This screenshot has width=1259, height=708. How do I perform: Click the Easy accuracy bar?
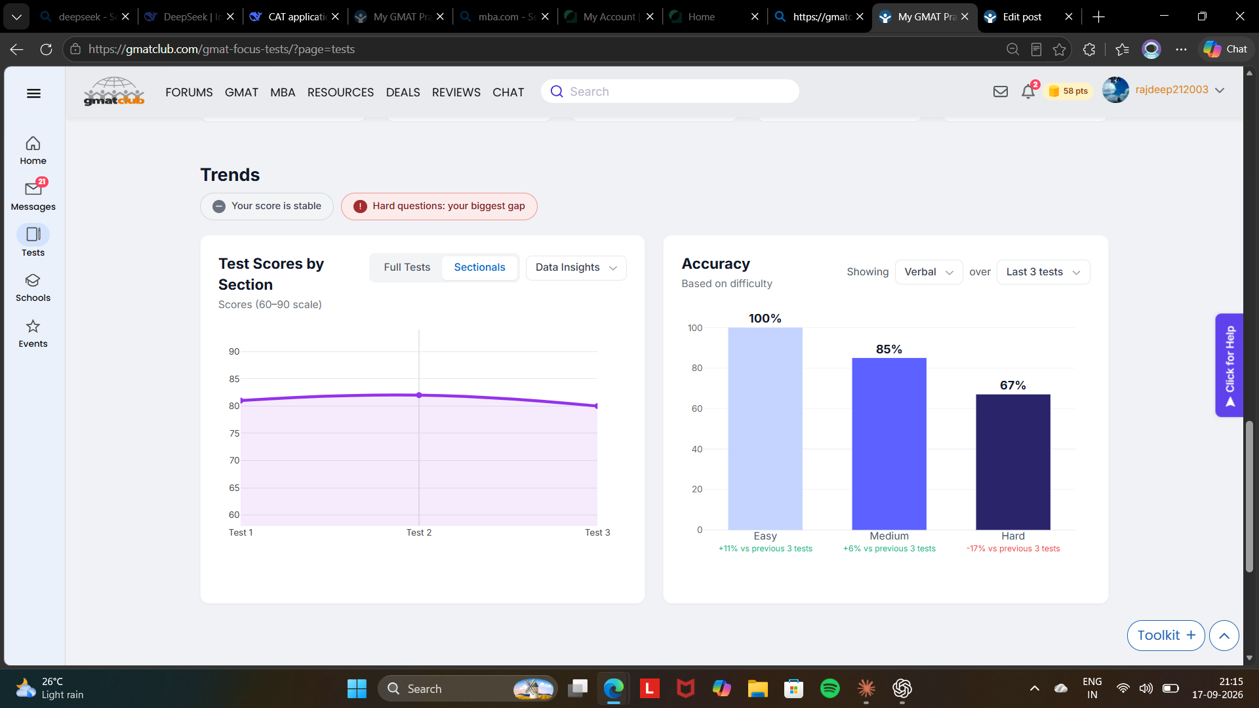click(765, 429)
